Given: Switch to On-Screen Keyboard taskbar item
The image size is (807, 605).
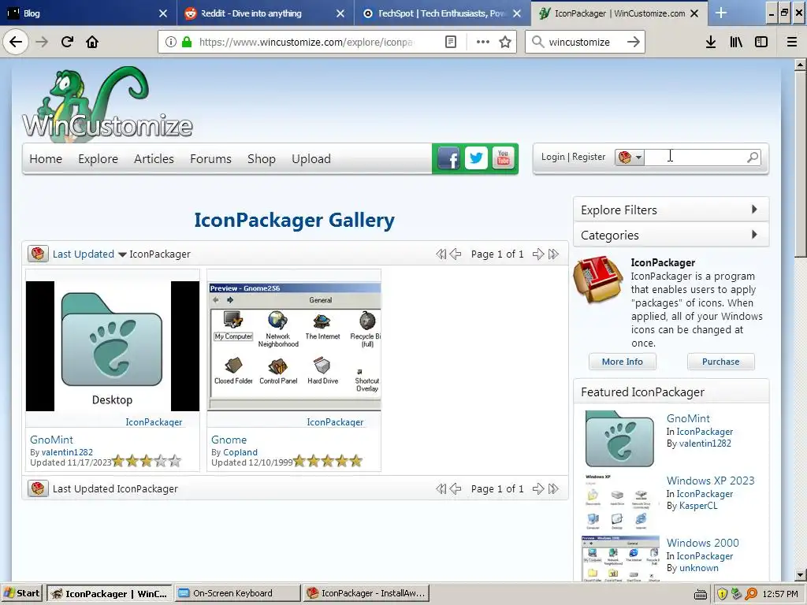Looking at the screenshot, I should (x=237, y=593).
